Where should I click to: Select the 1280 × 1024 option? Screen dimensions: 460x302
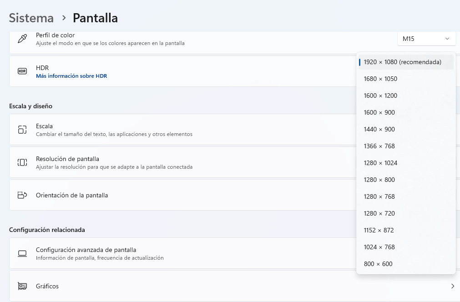coord(406,163)
